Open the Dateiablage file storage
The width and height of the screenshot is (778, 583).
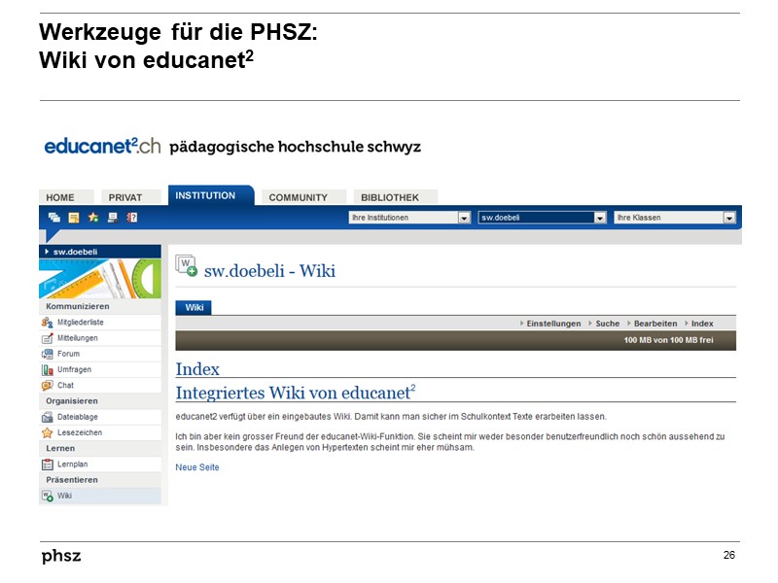(46, 415)
